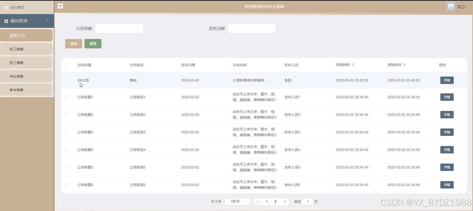Click the 公告标题4 title cell

pos(85,150)
